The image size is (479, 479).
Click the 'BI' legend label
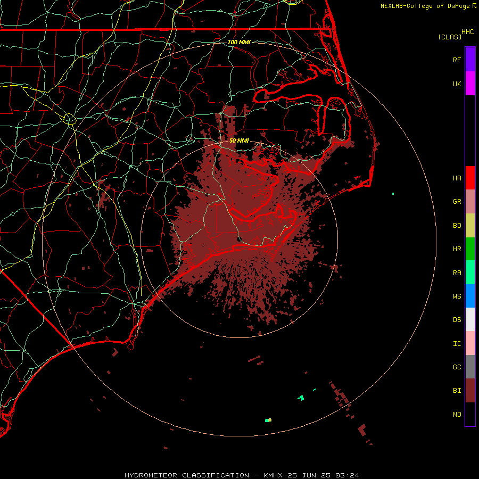[457, 391]
